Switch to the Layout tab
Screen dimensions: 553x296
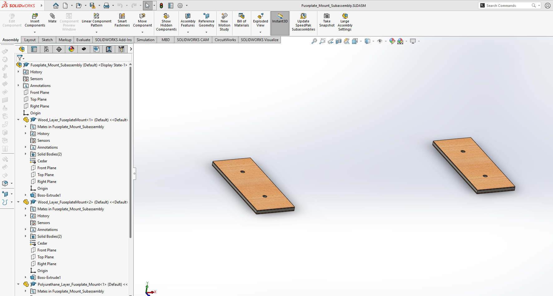(30, 40)
